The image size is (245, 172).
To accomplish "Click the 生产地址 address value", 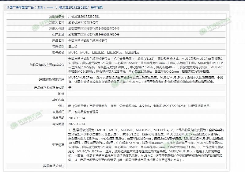I will coord(93,34).
